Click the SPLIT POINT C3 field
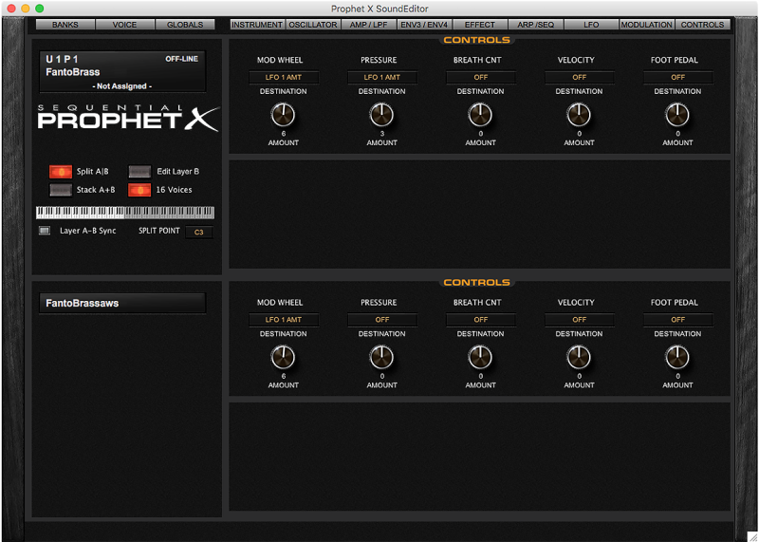Viewport: 759px width, 542px height. pos(199,232)
